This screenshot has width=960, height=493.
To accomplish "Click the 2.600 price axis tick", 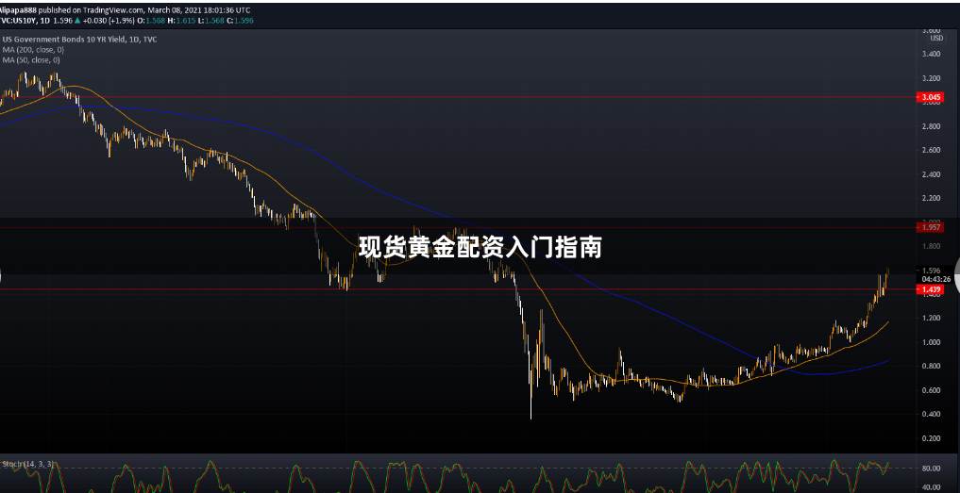I will coord(931,151).
